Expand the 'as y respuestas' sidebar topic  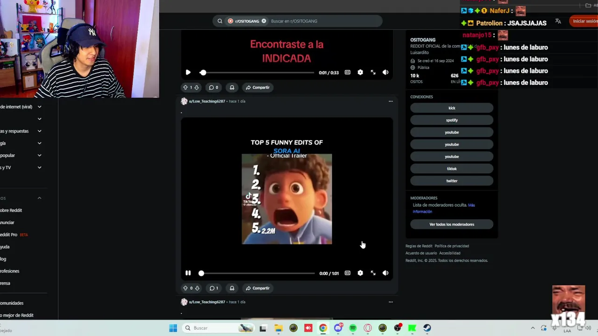(39, 131)
